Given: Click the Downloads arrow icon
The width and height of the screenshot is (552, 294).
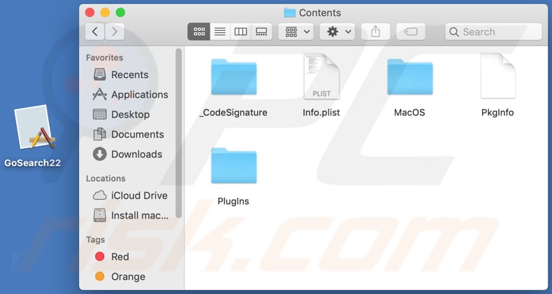Looking at the screenshot, I should click(100, 154).
